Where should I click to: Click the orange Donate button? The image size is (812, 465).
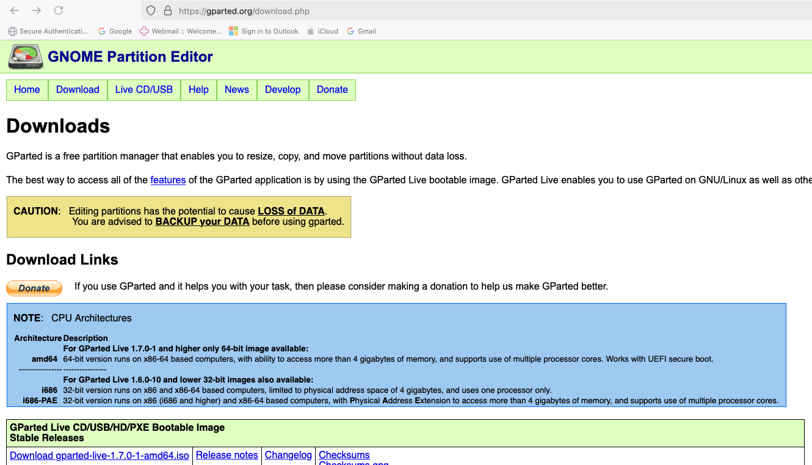point(34,288)
